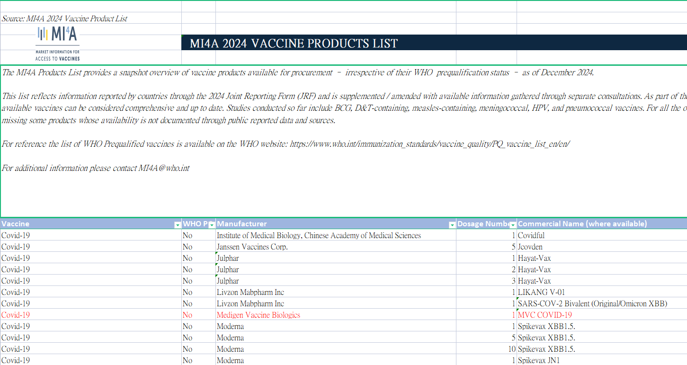This screenshot has width=687, height=365.
Task: Open the Vaccine column filter dropdown
Action: pos(178,224)
